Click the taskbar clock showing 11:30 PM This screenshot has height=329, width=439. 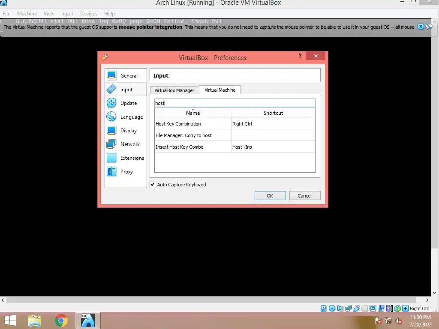[x=421, y=321]
